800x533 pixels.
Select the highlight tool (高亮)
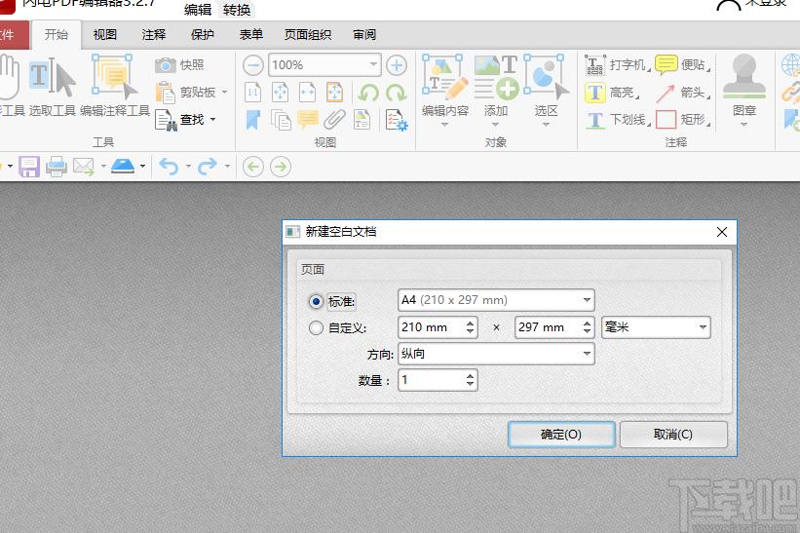coord(612,93)
